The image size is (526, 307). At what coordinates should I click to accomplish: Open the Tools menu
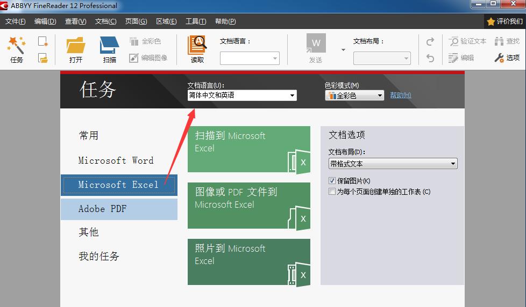tap(196, 21)
